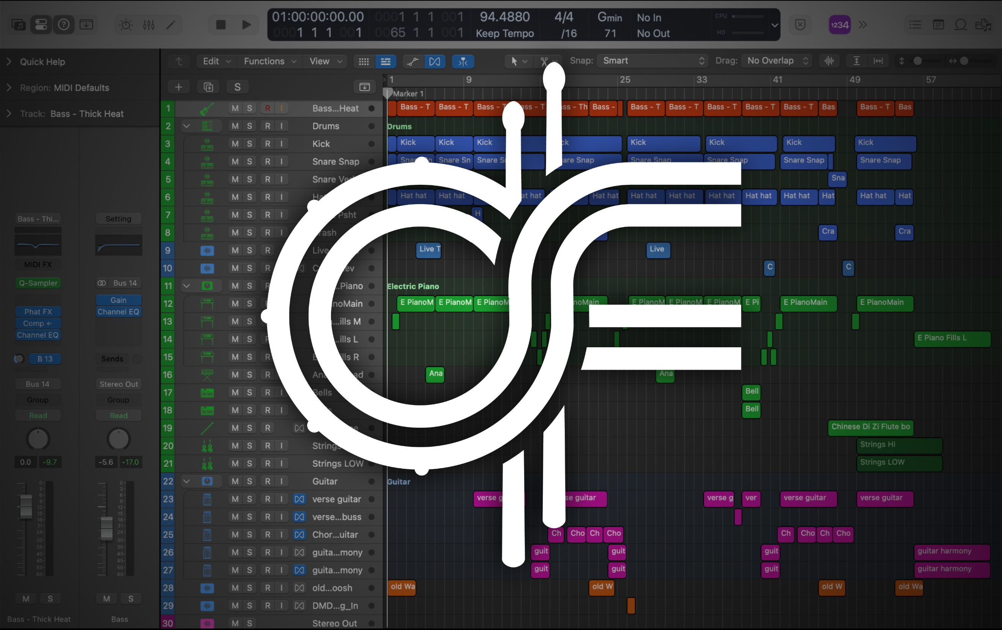This screenshot has width=1002, height=630.
Task: Click the Duplicate Track icon
Action: (208, 87)
